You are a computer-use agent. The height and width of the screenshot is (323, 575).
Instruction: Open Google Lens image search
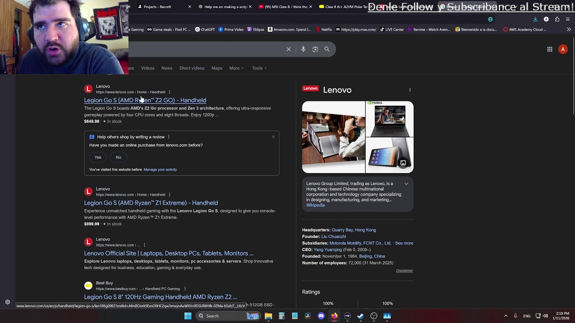[x=315, y=49]
